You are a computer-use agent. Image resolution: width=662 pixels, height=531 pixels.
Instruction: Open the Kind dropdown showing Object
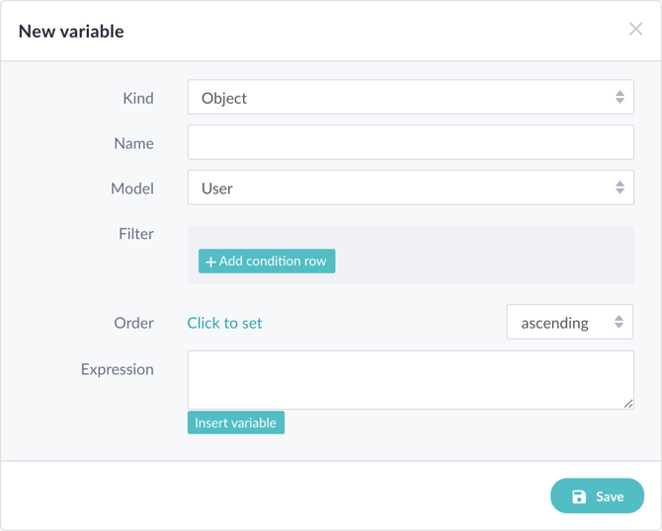point(410,97)
